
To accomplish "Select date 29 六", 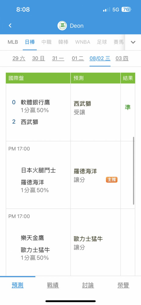I will pyautogui.click(x=19, y=58).
